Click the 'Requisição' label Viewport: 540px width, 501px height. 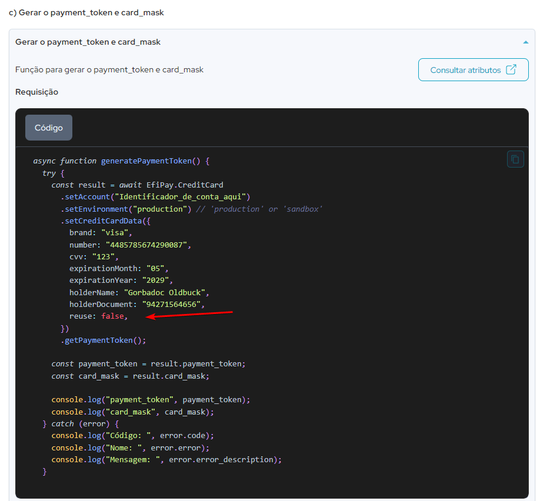coord(37,92)
